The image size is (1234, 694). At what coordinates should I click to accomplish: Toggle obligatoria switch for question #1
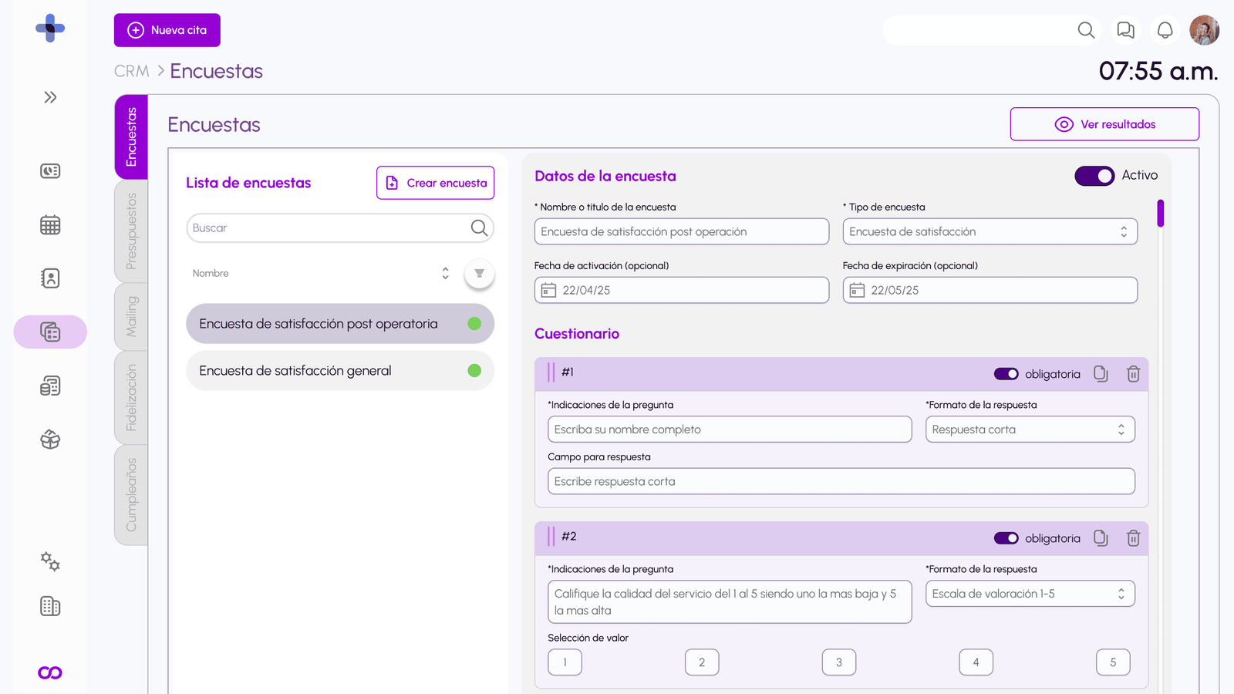coord(1006,374)
